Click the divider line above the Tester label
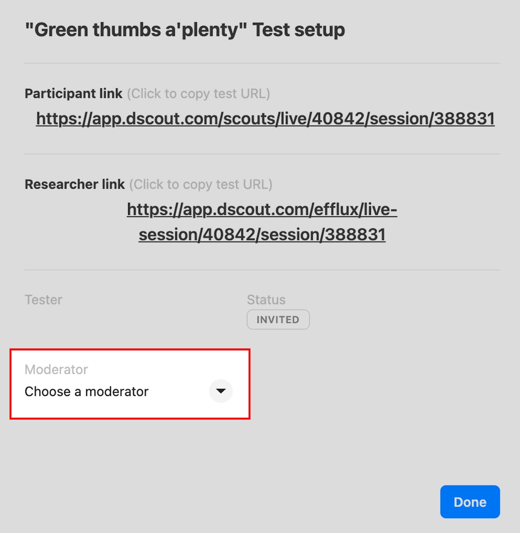Image resolution: width=520 pixels, height=533 pixels. click(262, 270)
